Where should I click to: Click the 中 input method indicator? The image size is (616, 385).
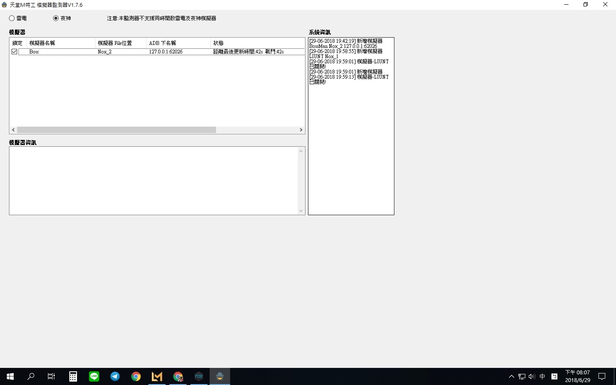coord(542,376)
